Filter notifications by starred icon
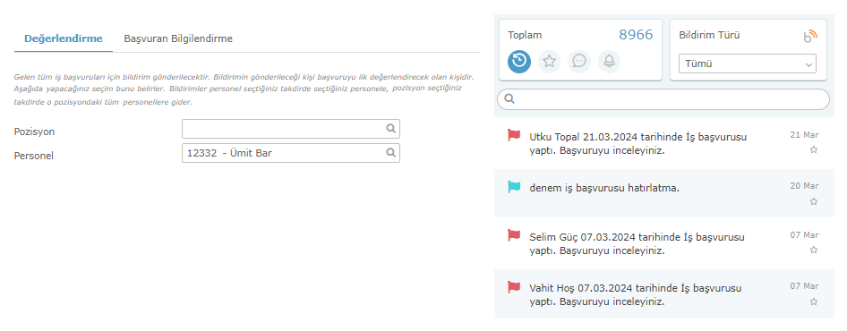This screenshot has height=331, width=847. pos(550,62)
